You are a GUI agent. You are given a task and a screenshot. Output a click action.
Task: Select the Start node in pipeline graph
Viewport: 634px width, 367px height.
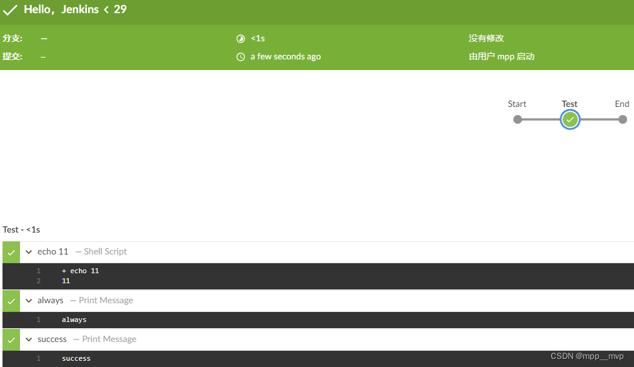pos(518,119)
